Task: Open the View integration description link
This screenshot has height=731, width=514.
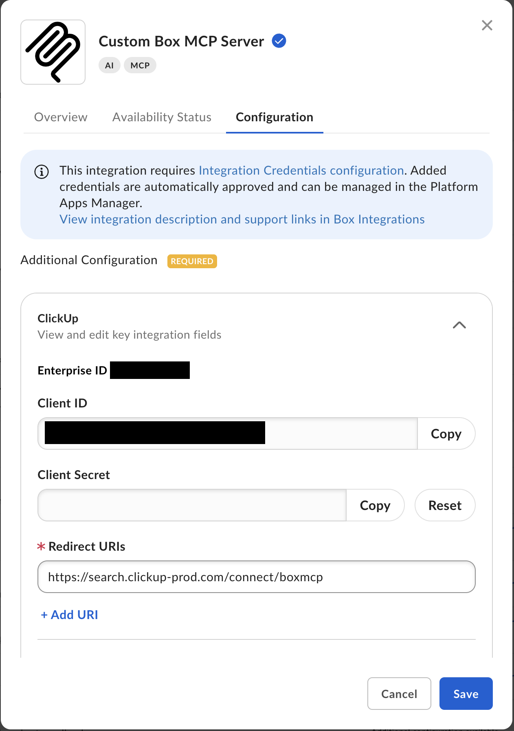Action: pyautogui.click(x=242, y=219)
